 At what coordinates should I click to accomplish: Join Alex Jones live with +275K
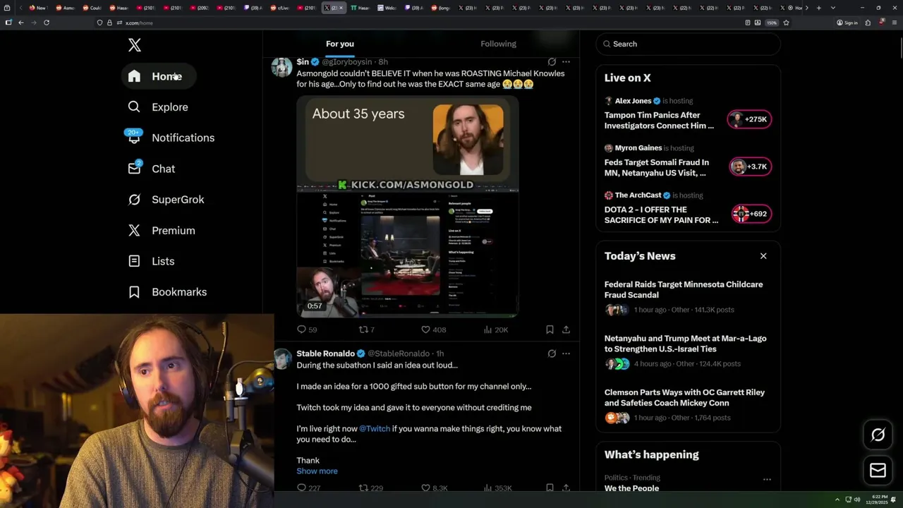tap(750, 119)
